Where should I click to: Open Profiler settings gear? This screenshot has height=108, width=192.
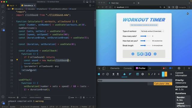pyautogui.click(x=142, y=74)
